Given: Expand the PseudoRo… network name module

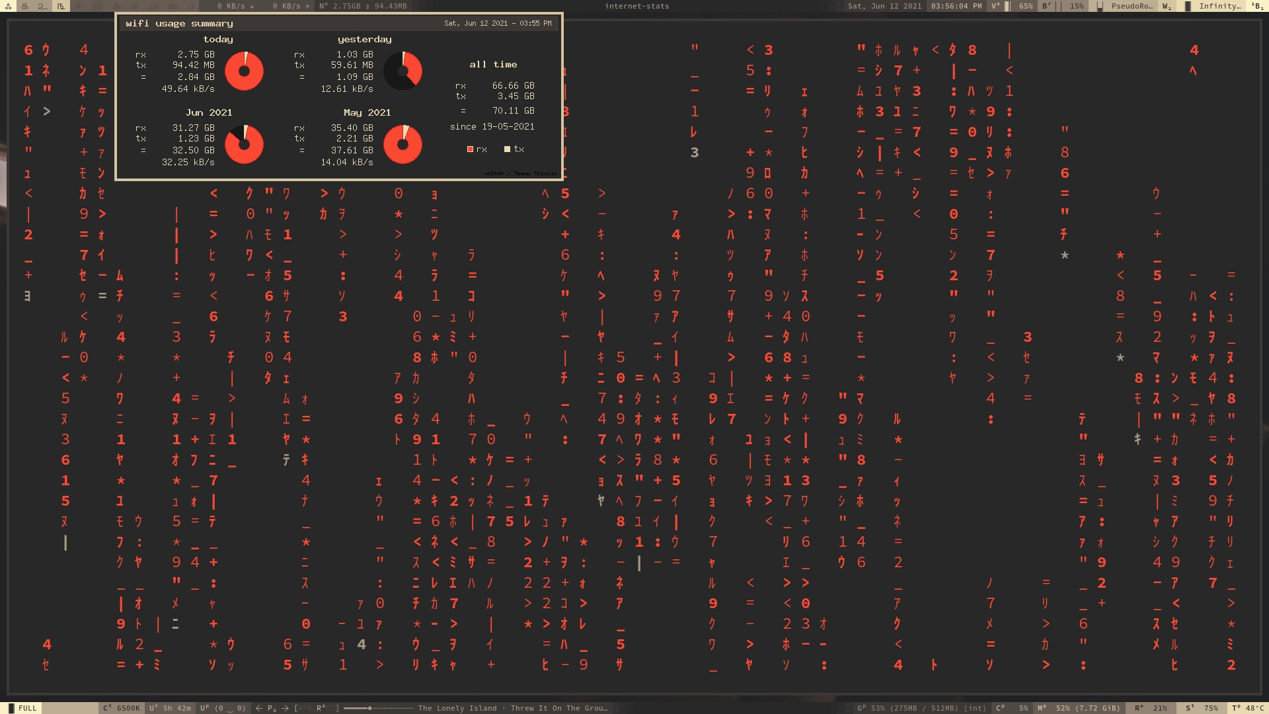Looking at the screenshot, I should click(x=1131, y=6).
